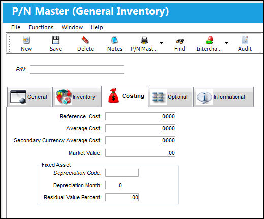Select the Costing tab

[x=125, y=96]
